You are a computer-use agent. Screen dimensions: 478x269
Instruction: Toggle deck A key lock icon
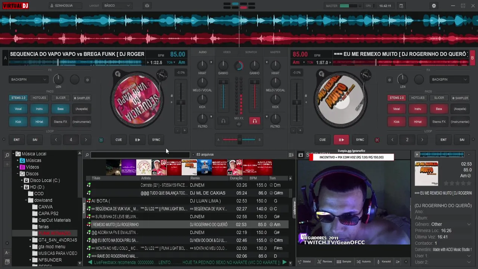point(171,96)
